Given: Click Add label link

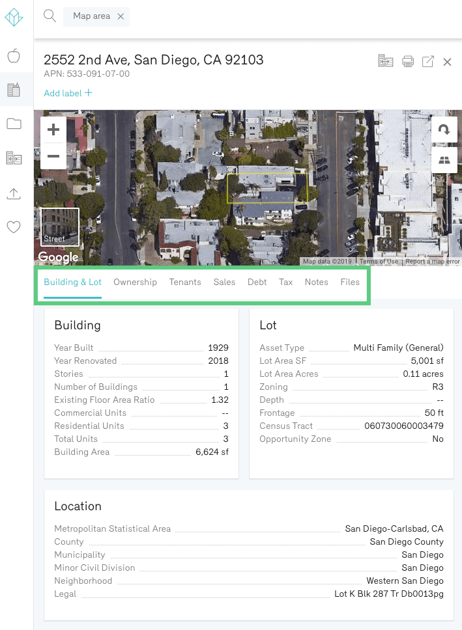Looking at the screenshot, I should tap(68, 93).
